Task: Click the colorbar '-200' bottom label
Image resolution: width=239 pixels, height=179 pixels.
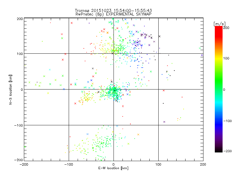Action: (227, 151)
